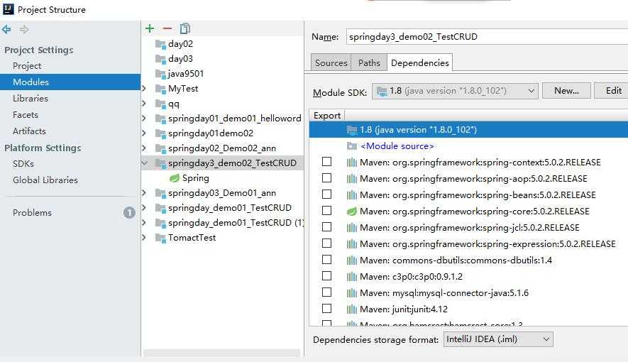Select the day03 module
628x362 pixels.
[x=180, y=59]
